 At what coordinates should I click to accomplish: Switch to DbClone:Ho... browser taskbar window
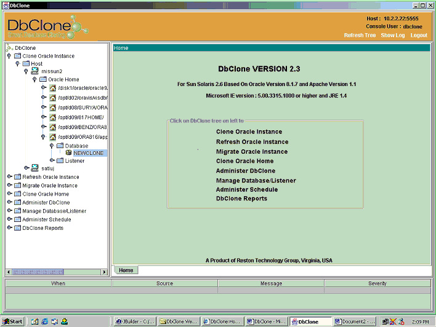222,321
